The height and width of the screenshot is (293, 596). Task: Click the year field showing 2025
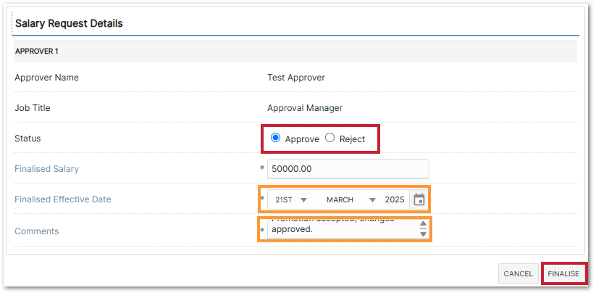point(395,199)
